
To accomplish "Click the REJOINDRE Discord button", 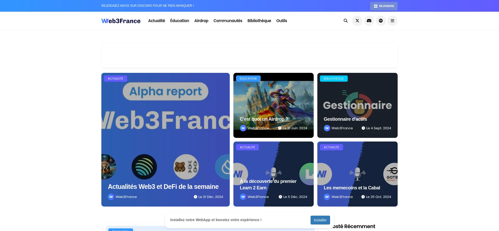I will click(384, 6).
